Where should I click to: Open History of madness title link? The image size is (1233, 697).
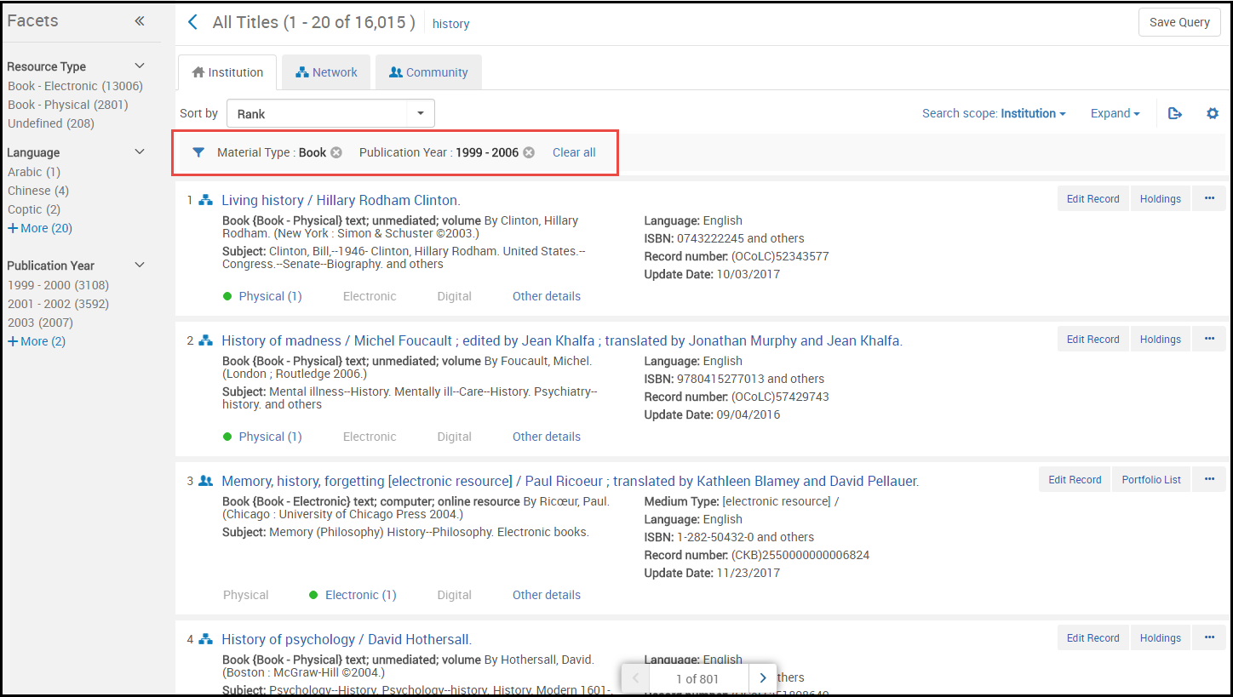562,340
